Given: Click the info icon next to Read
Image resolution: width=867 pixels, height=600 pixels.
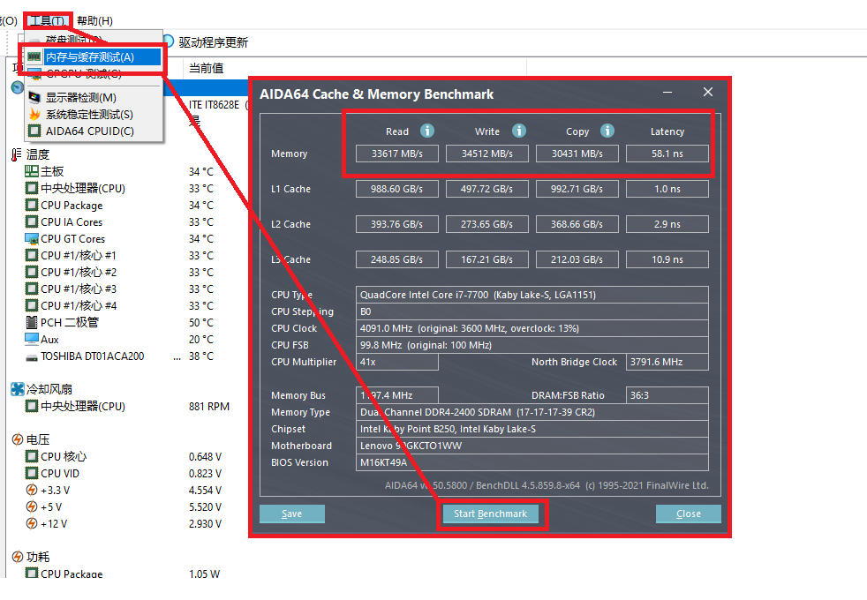Looking at the screenshot, I should coord(427,131).
